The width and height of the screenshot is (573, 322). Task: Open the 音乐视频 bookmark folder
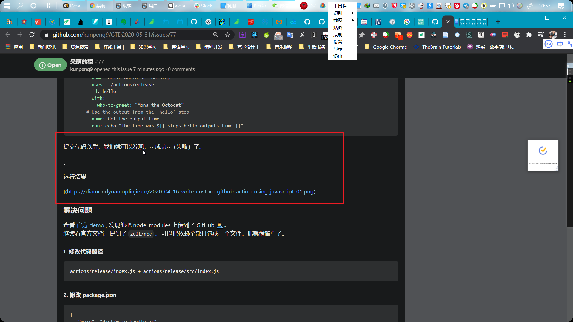(x=280, y=47)
